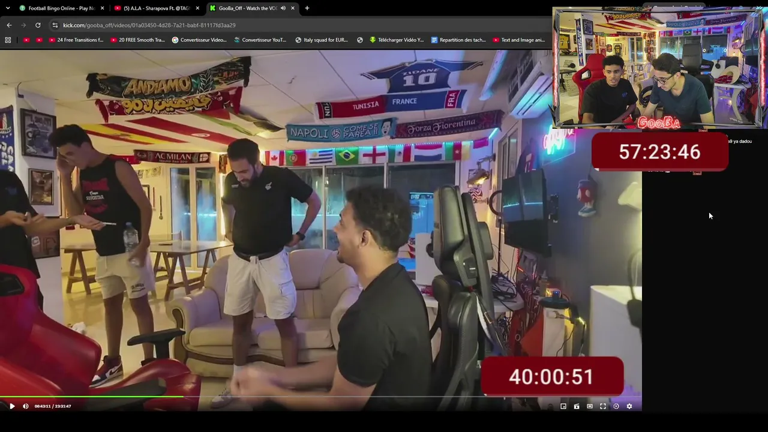768x432 pixels.
Task: Open the apps grid in bookmarks bar
Action: point(8,40)
